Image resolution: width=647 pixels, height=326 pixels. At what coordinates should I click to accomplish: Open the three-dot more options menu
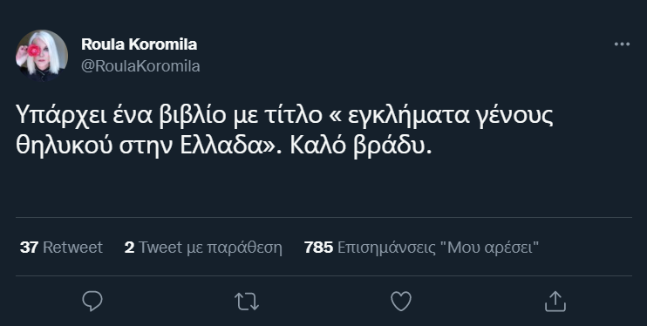click(x=622, y=44)
